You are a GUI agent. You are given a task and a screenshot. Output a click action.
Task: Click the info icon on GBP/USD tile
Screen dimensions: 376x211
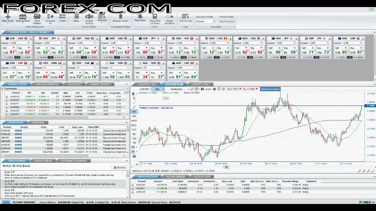pos(98,38)
